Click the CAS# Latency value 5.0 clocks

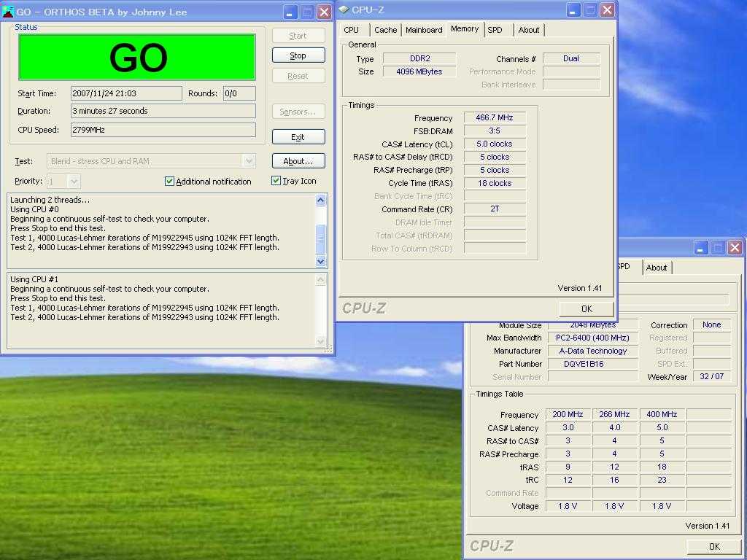[495, 144]
